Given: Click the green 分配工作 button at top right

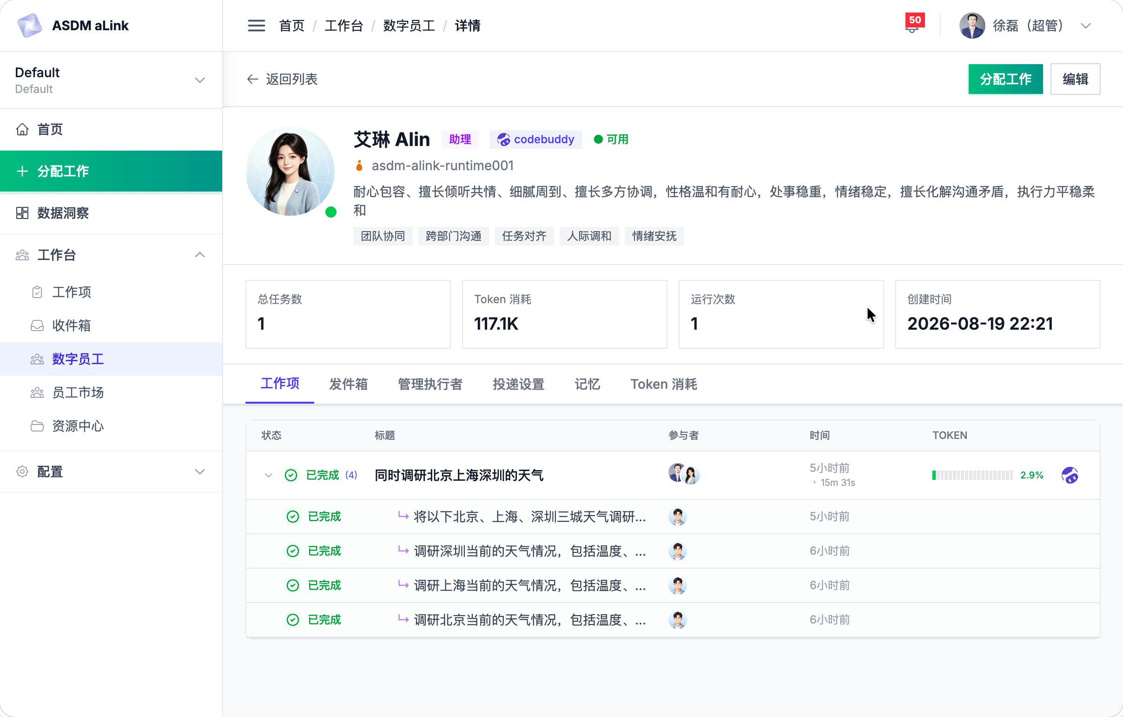Looking at the screenshot, I should click(1005, 80).
